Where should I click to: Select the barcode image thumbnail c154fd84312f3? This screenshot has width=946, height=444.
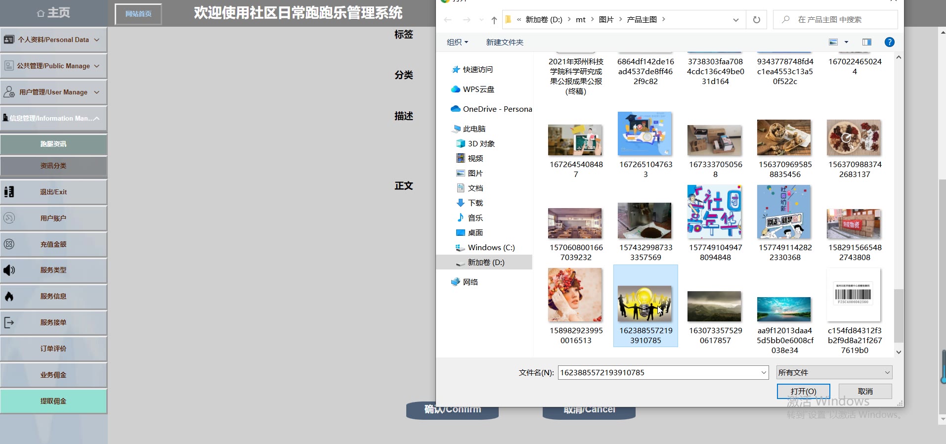tap(854, 295)
